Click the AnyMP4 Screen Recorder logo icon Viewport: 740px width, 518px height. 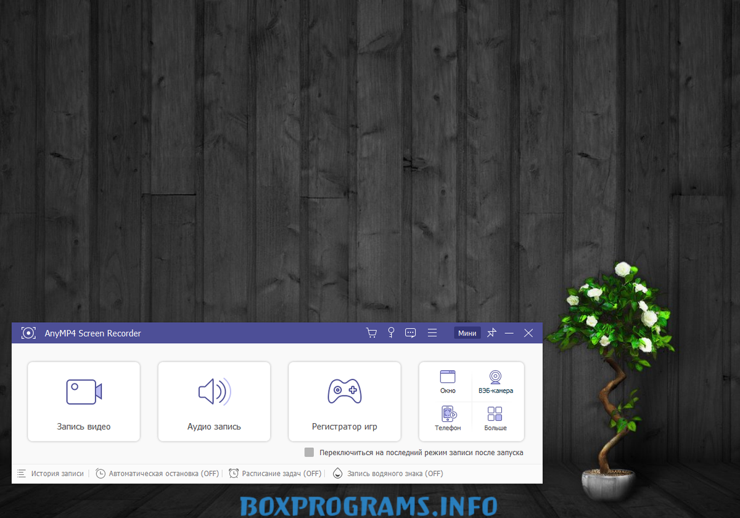tap(28, 333)
